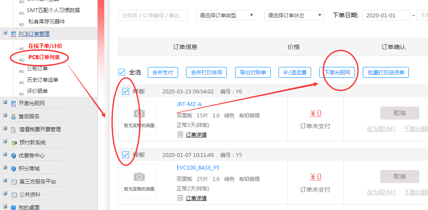Click the 预付款系统 icon in sidebar
The width and height of the screenshot is (428, 210).
14,143
